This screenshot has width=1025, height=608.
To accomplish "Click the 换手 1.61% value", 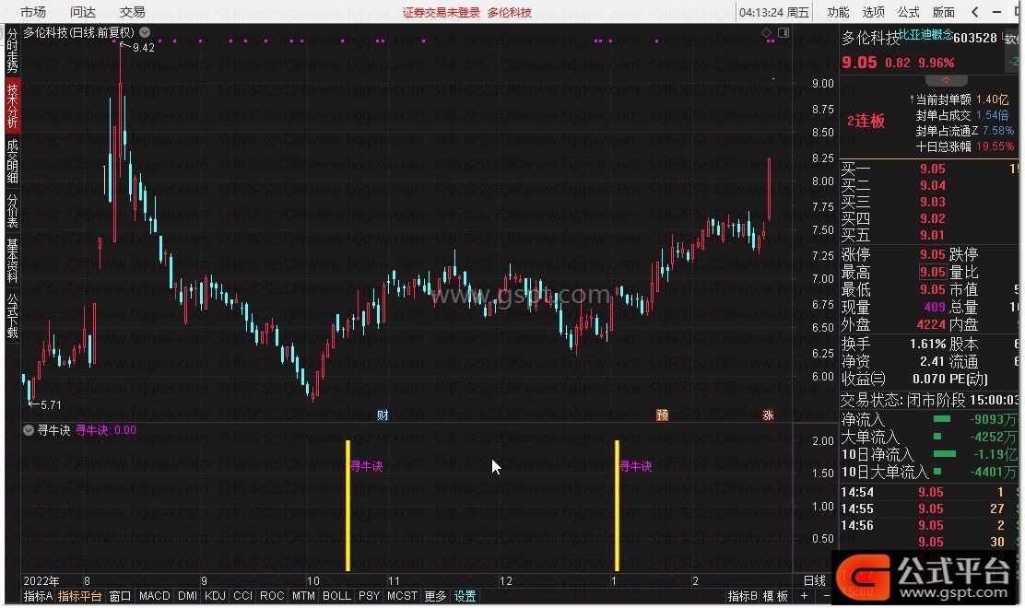I will click(x=927, y=345).
